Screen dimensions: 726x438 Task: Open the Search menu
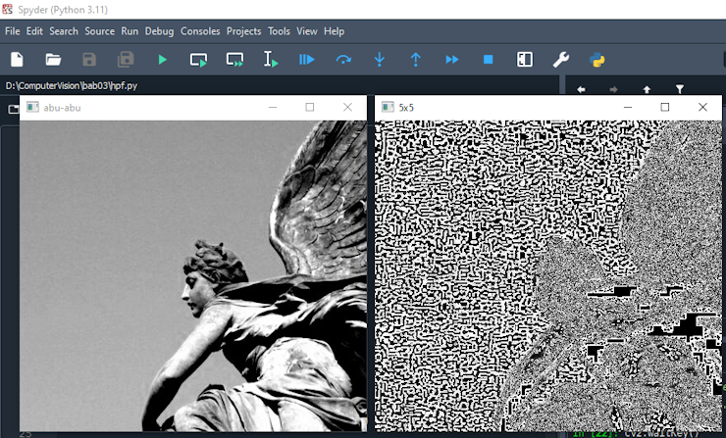pos(64,31)
